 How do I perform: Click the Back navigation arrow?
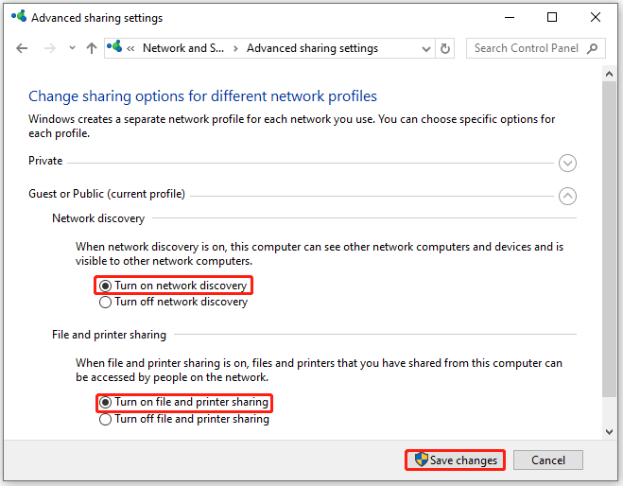(22, 48)
